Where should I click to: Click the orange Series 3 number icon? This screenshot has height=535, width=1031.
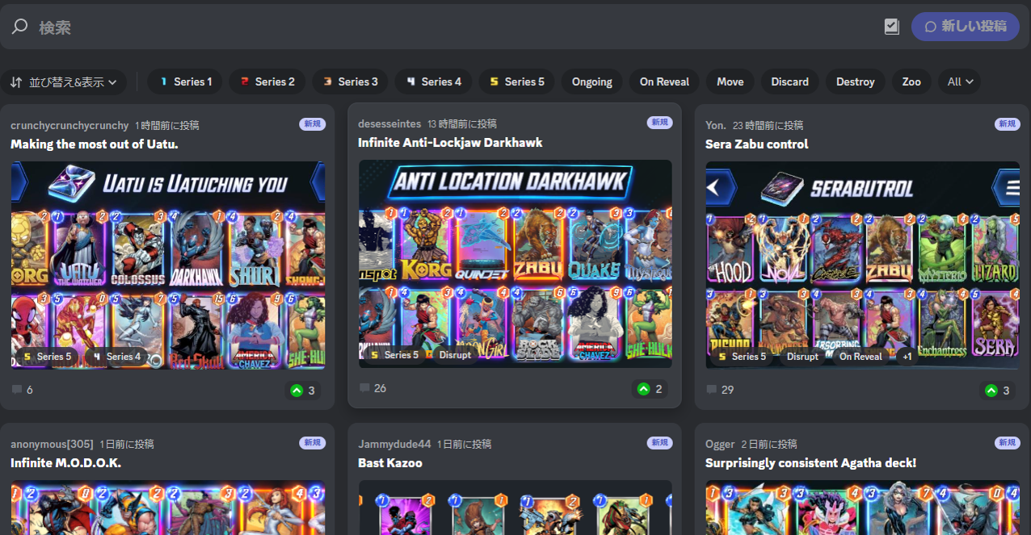[328, 82]
